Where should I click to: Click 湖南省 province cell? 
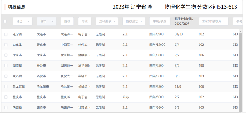coord(17,66)
